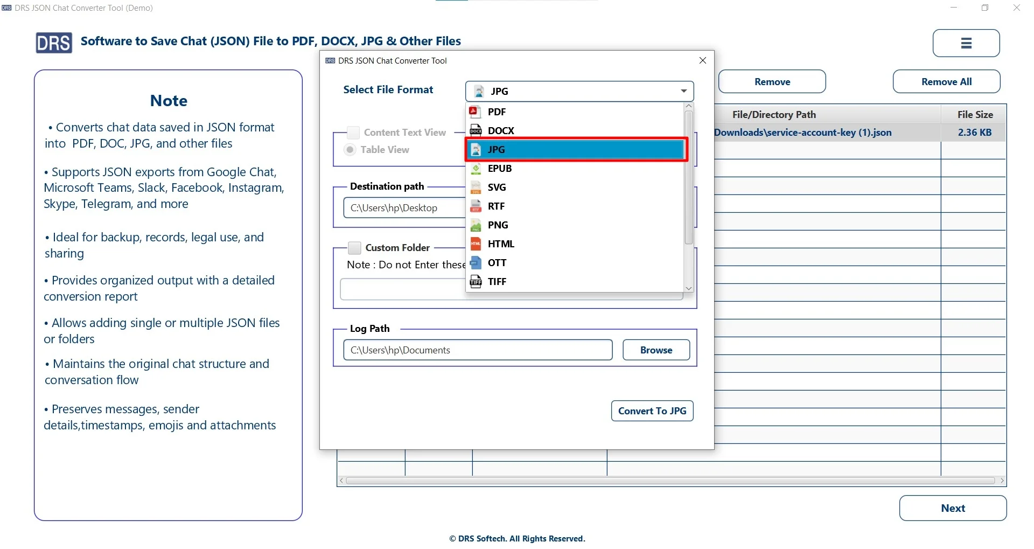
Task: Choose the PDF format option
Action: (x=575, y=112)
